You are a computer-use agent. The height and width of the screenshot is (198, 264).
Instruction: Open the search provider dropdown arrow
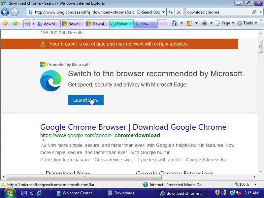pyautogui.click(x=261, y=12)
